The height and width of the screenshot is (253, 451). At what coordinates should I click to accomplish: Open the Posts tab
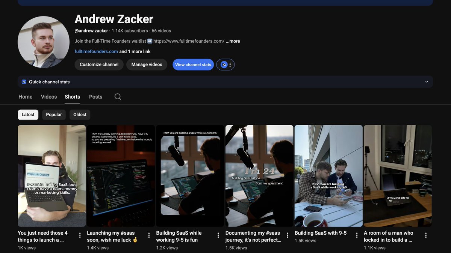pos(95,97)
